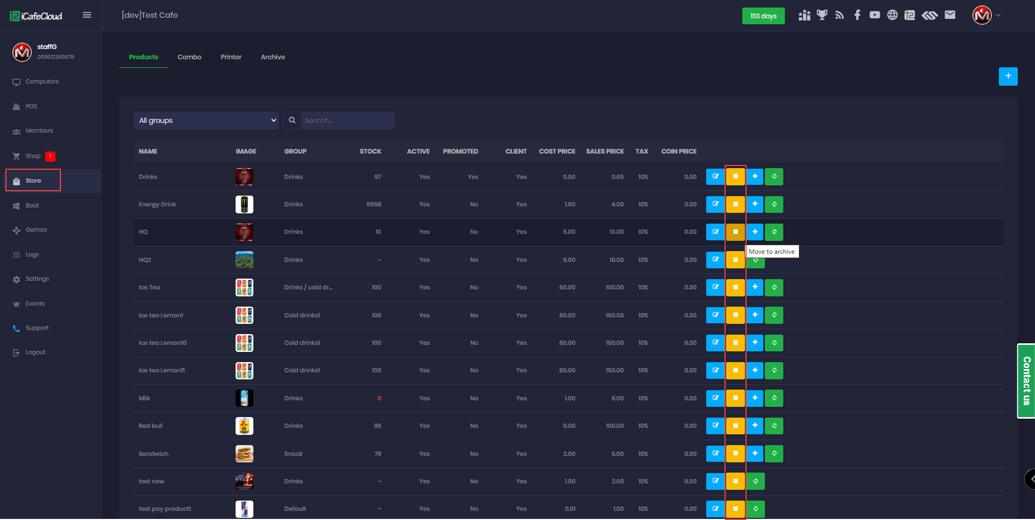Viewport: 1035px width, 520px height.
Task: Switch to the Archive tab
Action: click(273, 57)
